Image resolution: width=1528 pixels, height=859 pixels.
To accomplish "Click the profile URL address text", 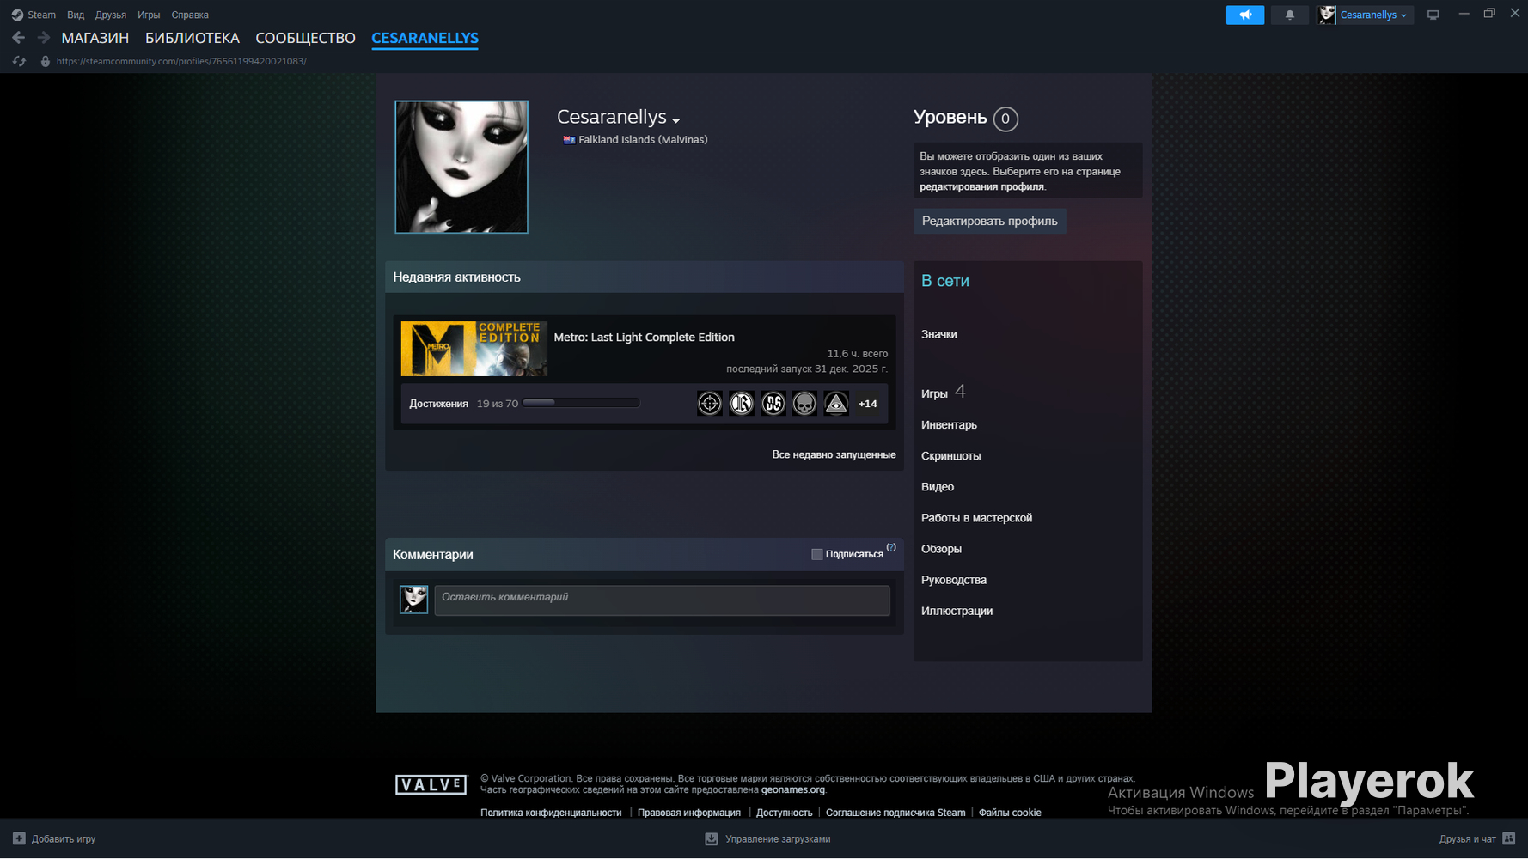I will point(181,61).
